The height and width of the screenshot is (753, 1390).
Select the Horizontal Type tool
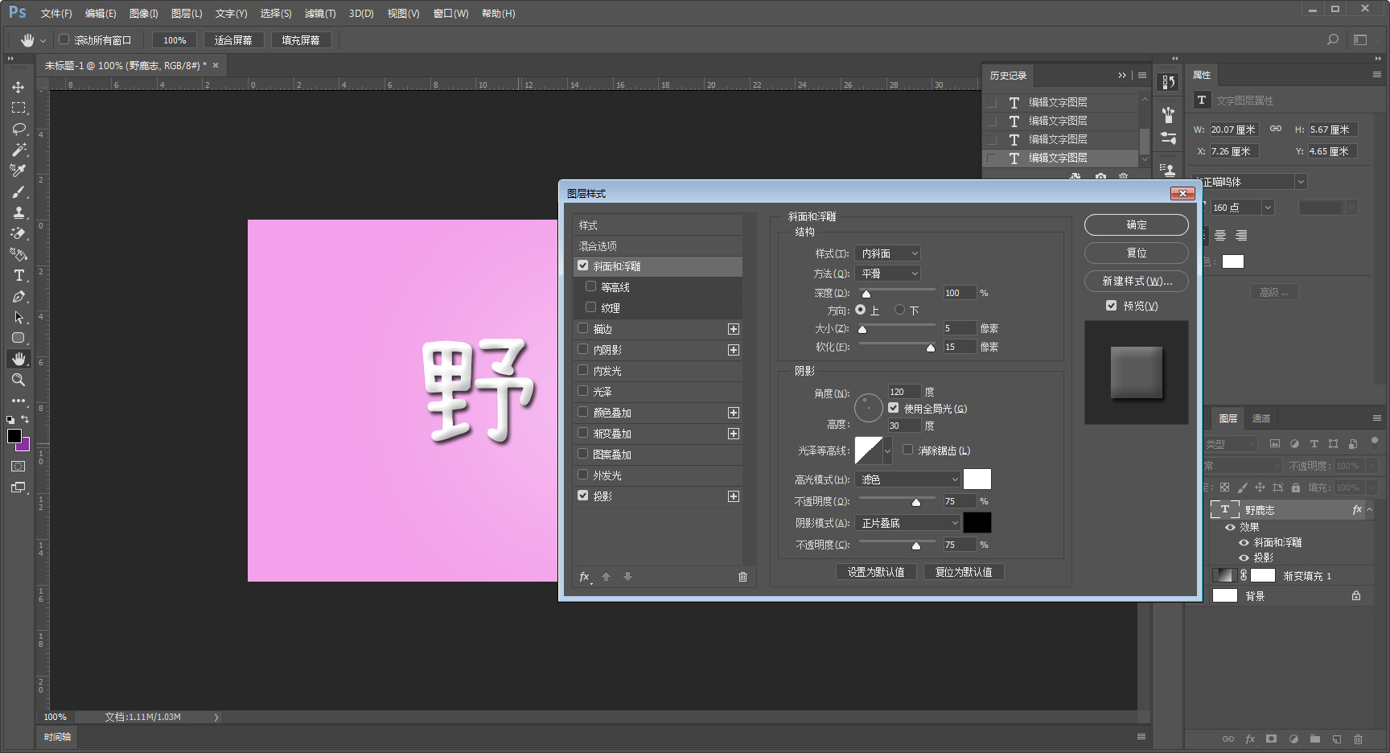click(x=19, y=275)
